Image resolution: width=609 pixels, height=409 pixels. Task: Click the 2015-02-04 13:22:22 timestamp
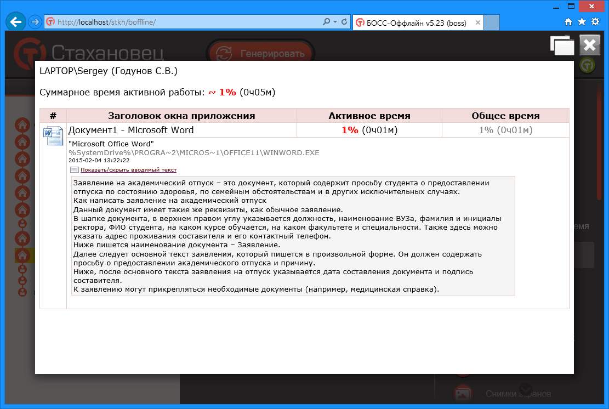coord(99,161)
